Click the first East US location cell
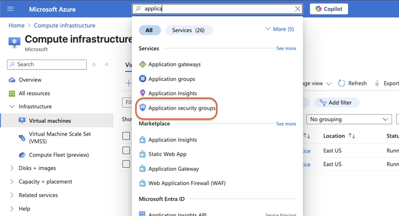Screen dimensions: 399x216 (x=332, y=150)
